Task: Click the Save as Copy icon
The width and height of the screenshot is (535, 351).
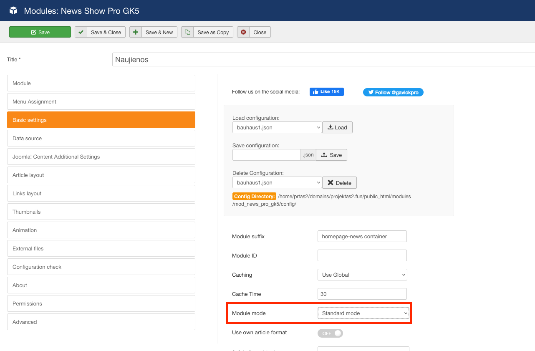Action: coord(187,32)
